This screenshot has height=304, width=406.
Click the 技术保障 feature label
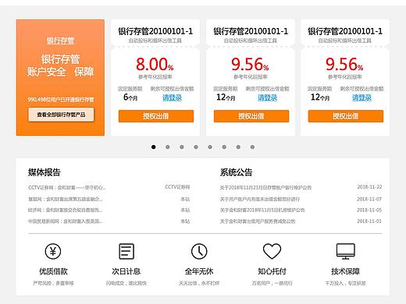[x=345, y=271]
